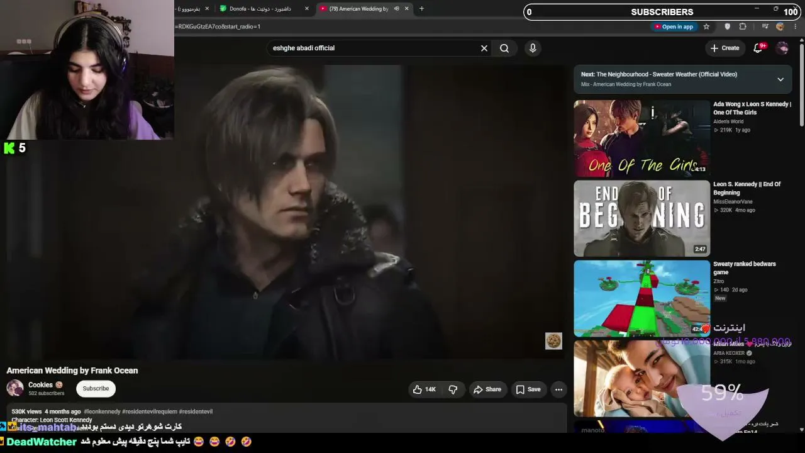Clear the YouTube search box text

click(484, 48)
